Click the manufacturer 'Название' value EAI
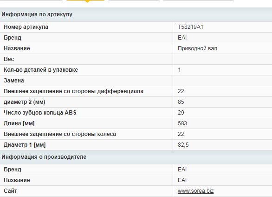The width and height of the screenshot is (272, 197). [182, 180]
